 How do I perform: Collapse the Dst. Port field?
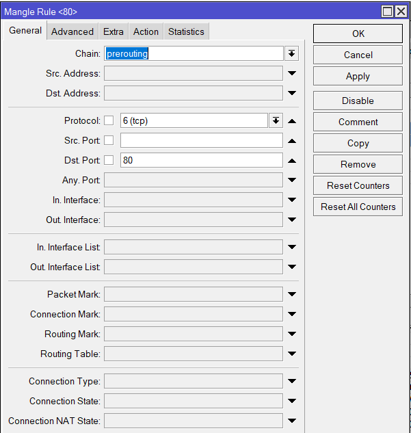click(292, 161)
